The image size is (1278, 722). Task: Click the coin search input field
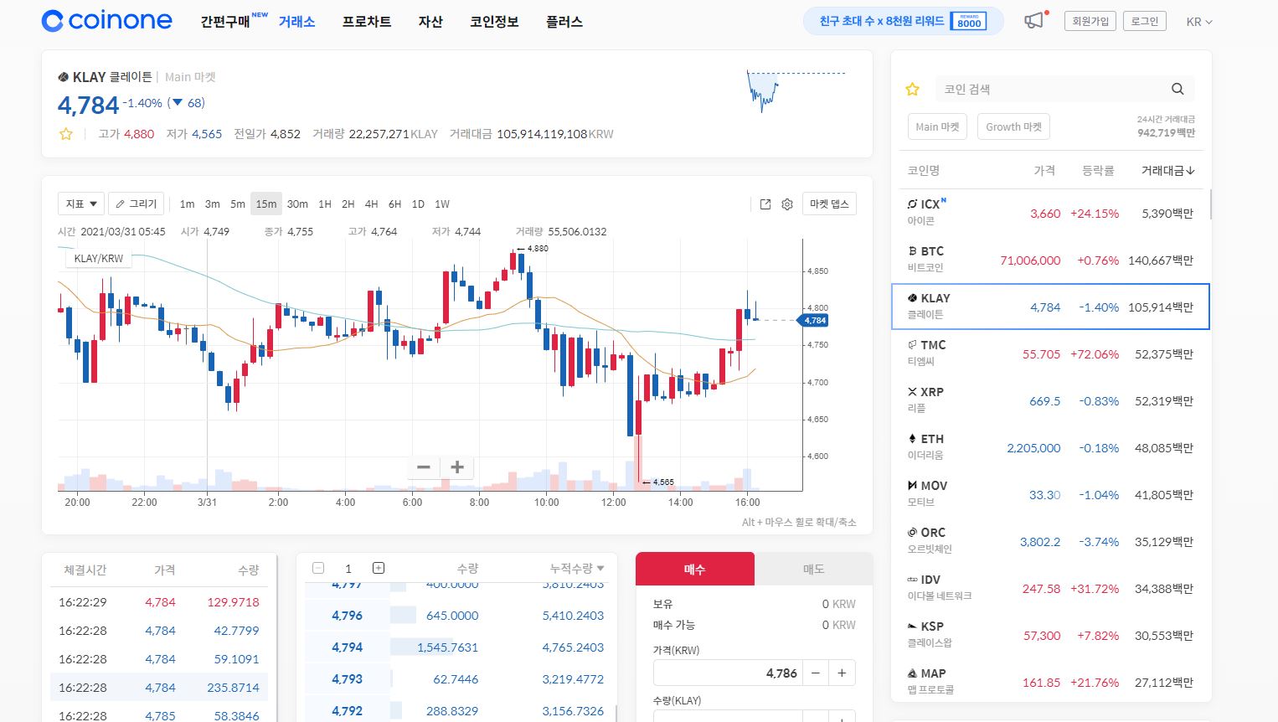[1051, 89]
